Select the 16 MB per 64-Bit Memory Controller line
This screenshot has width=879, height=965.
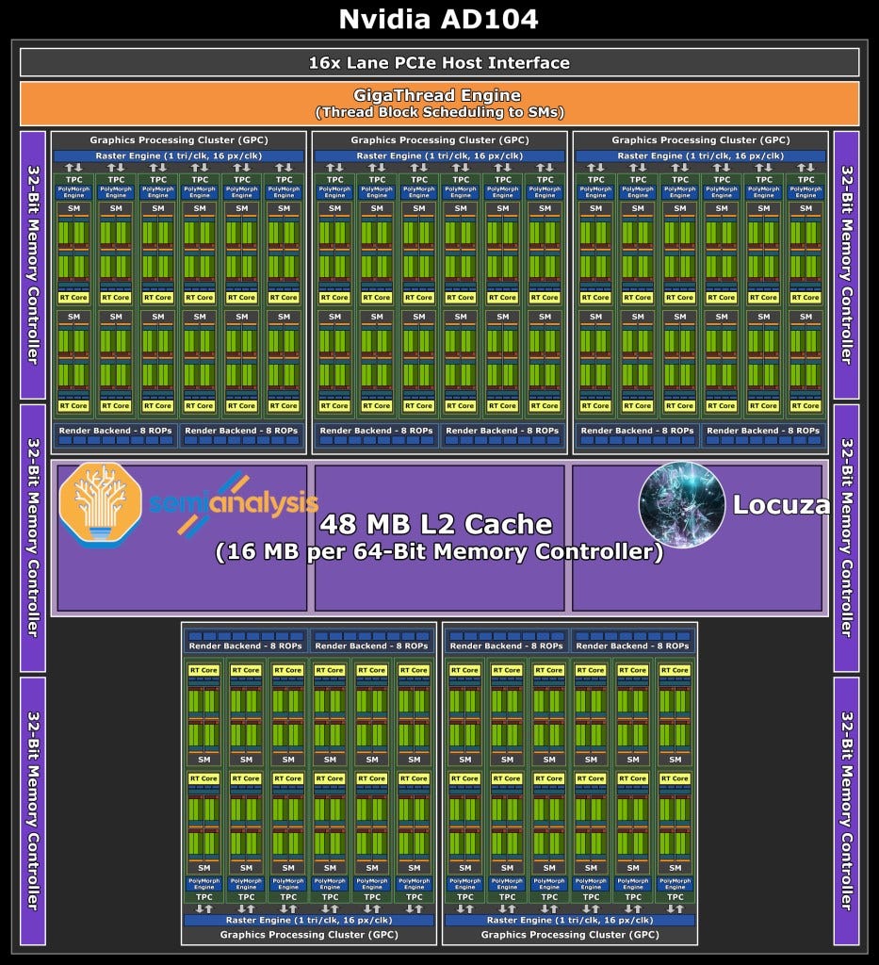pos(439,551)
